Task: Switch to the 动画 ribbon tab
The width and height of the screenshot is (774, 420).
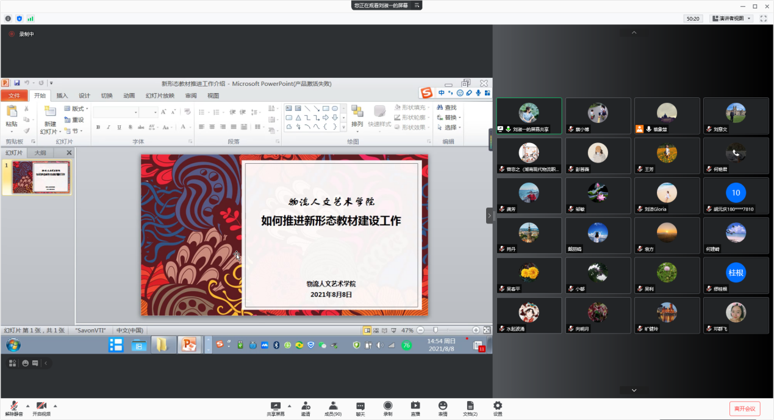Action: coord(129,96)
